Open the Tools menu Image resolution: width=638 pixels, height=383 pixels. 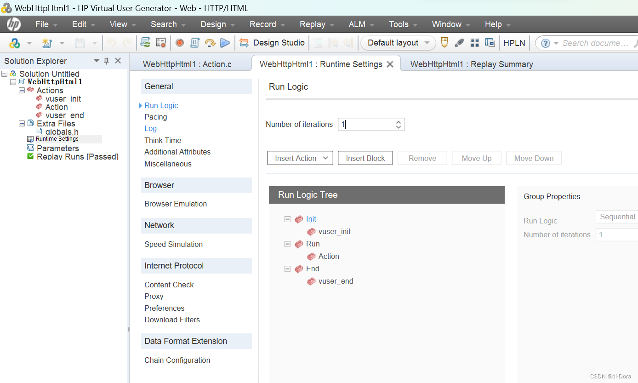pyautogui.click(x=403, y=24)
